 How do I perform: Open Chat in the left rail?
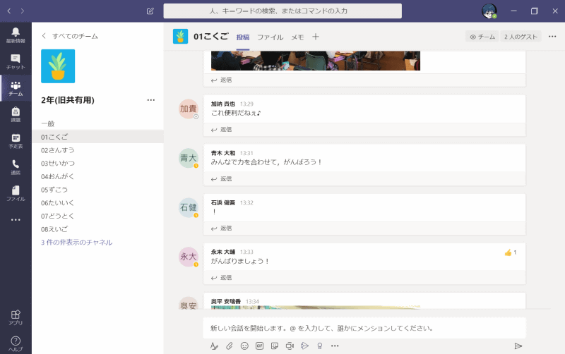point(16,62)
